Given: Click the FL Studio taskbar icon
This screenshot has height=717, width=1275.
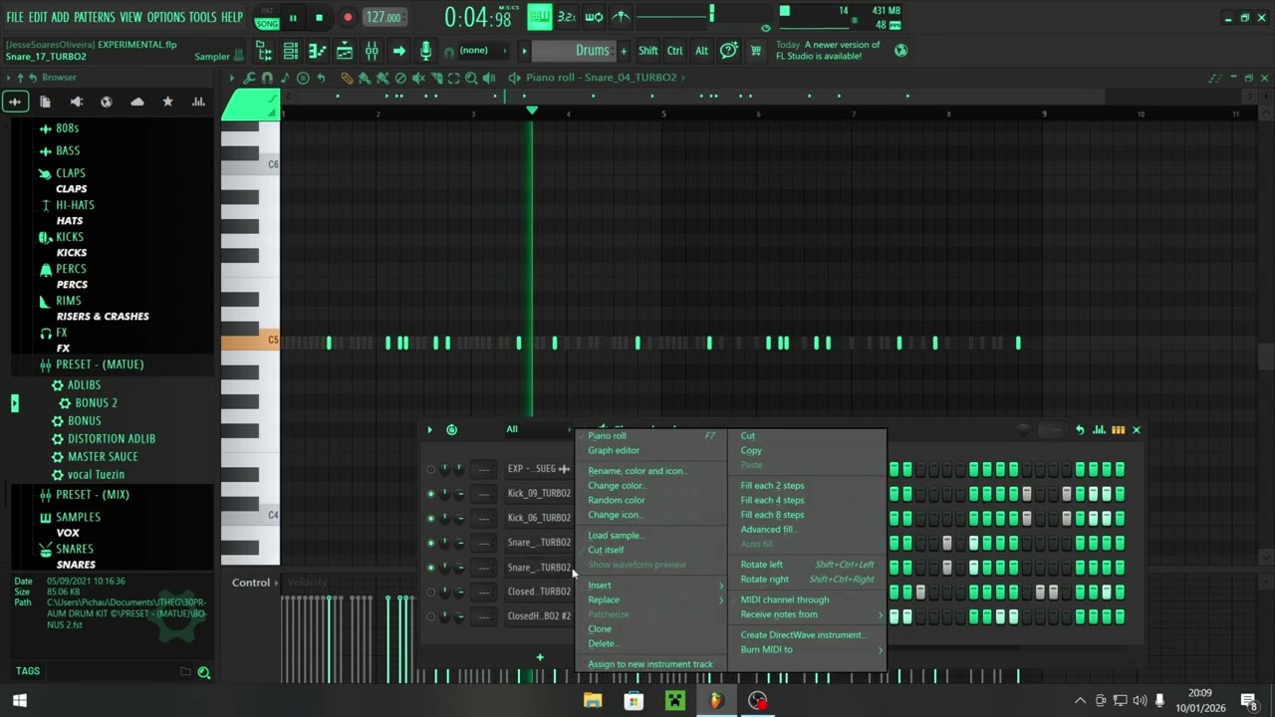Looking at the screenshot, I should point(715,701).
